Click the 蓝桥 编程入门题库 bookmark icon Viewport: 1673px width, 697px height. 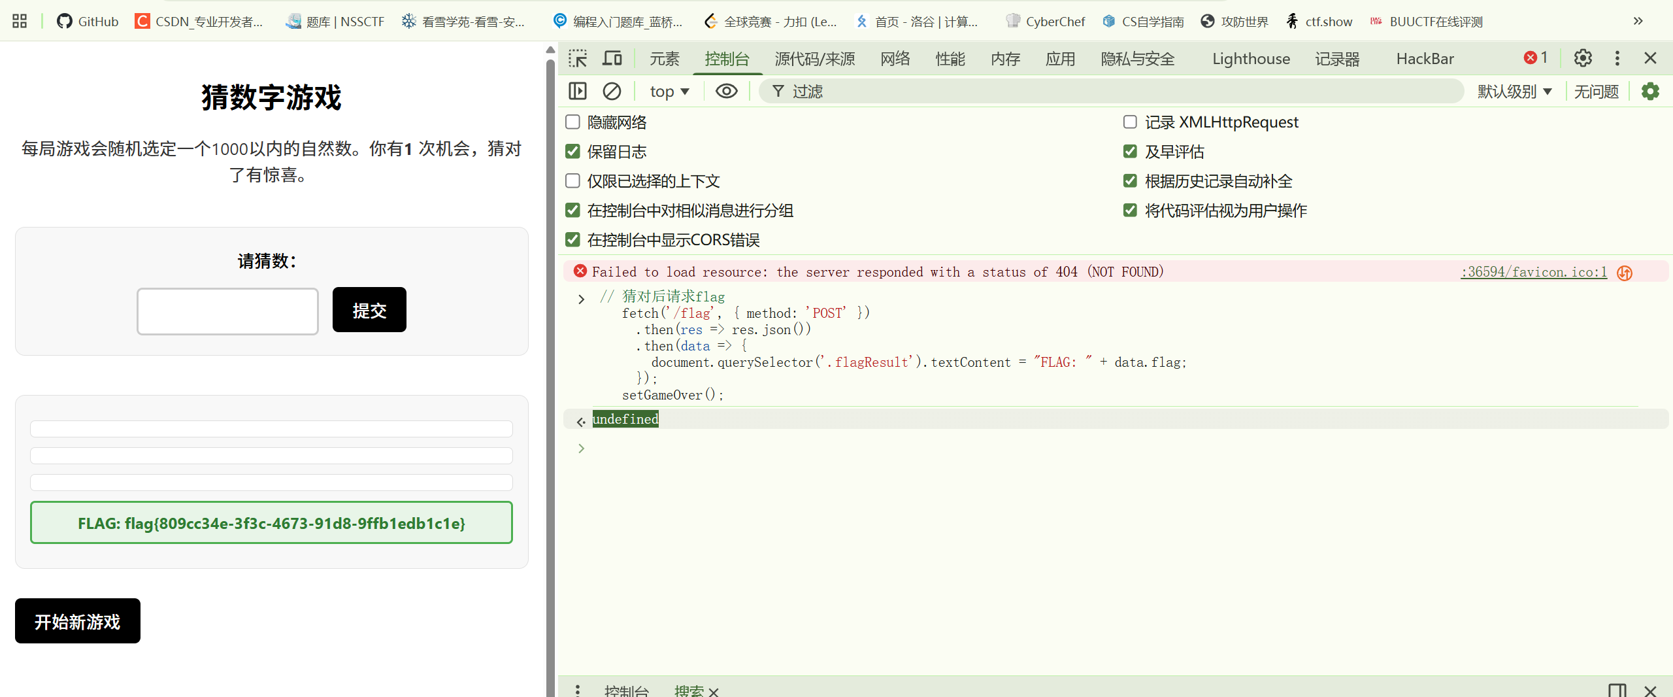point(559,22)
